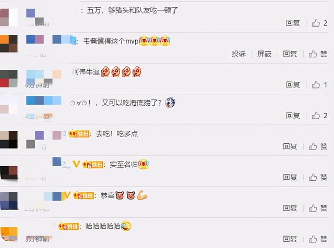Click 铁粉 badge beside 实至名归 comment
This screenshot has height=248, width=334.
93,165
